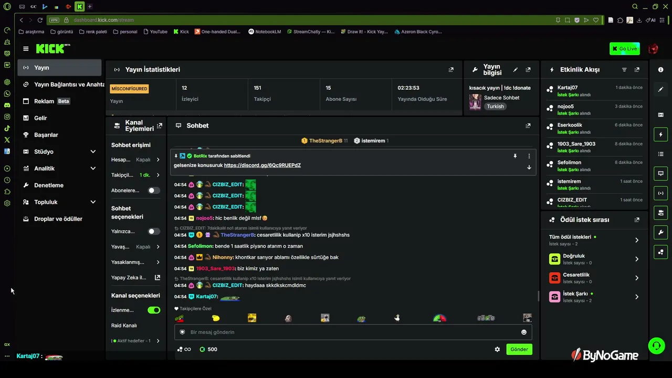Image resolution: width=672 pixels, height=378 pixels.
Task: Open the YouTube bookmark
Action: (155, 31)
